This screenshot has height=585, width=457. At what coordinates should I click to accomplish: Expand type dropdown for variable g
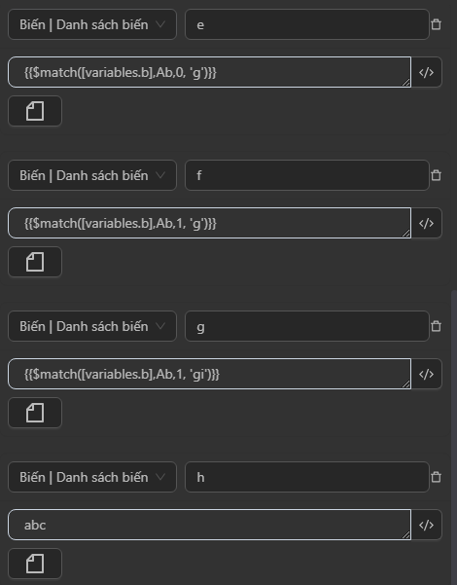(x=92, y=326)
